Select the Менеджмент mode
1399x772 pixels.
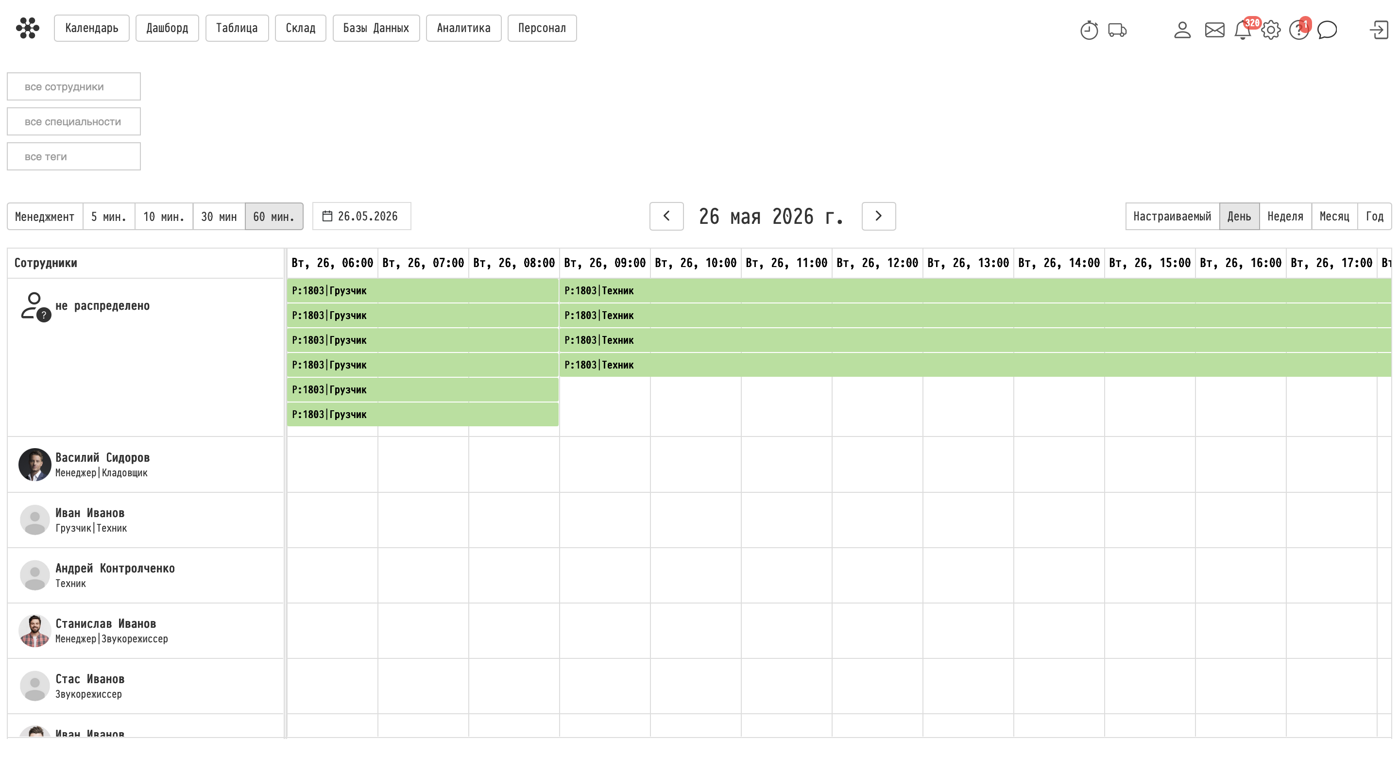point(45,217)
